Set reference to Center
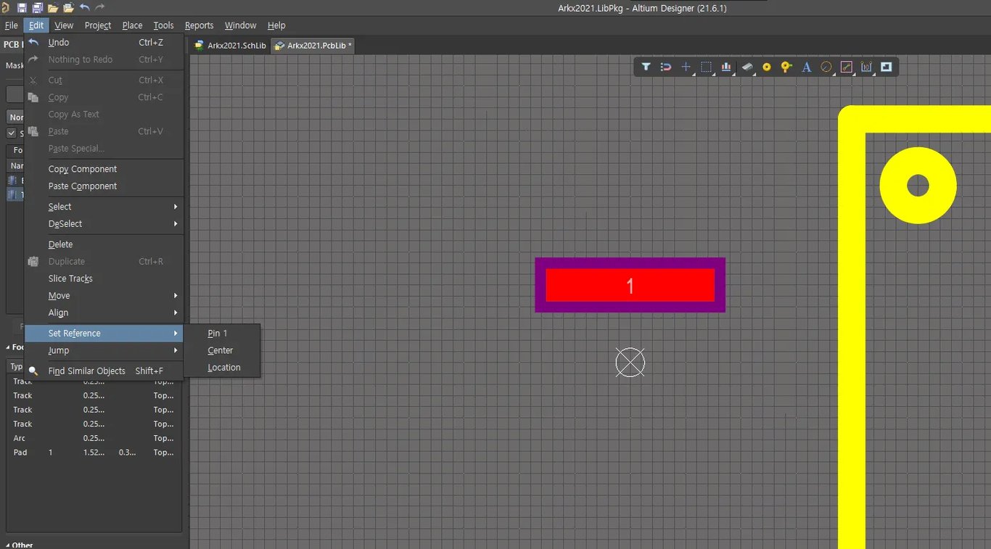This screenshot has width=991, height=549. pyautogui.click(x=222, y=350)
